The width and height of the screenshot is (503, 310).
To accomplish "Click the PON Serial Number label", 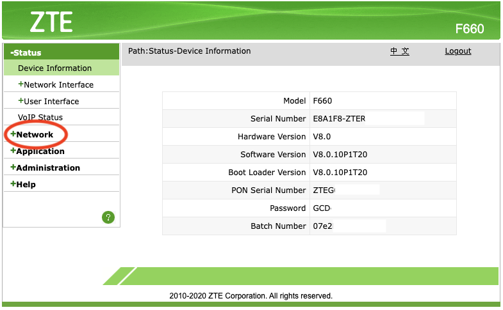I will coord(268,190).
